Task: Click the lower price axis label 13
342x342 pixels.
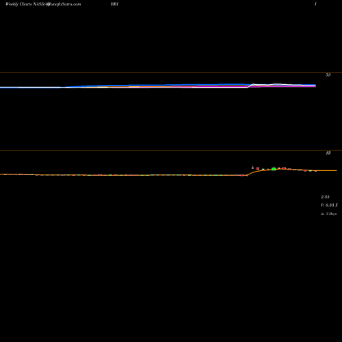Action: click(x=328, y=153)
